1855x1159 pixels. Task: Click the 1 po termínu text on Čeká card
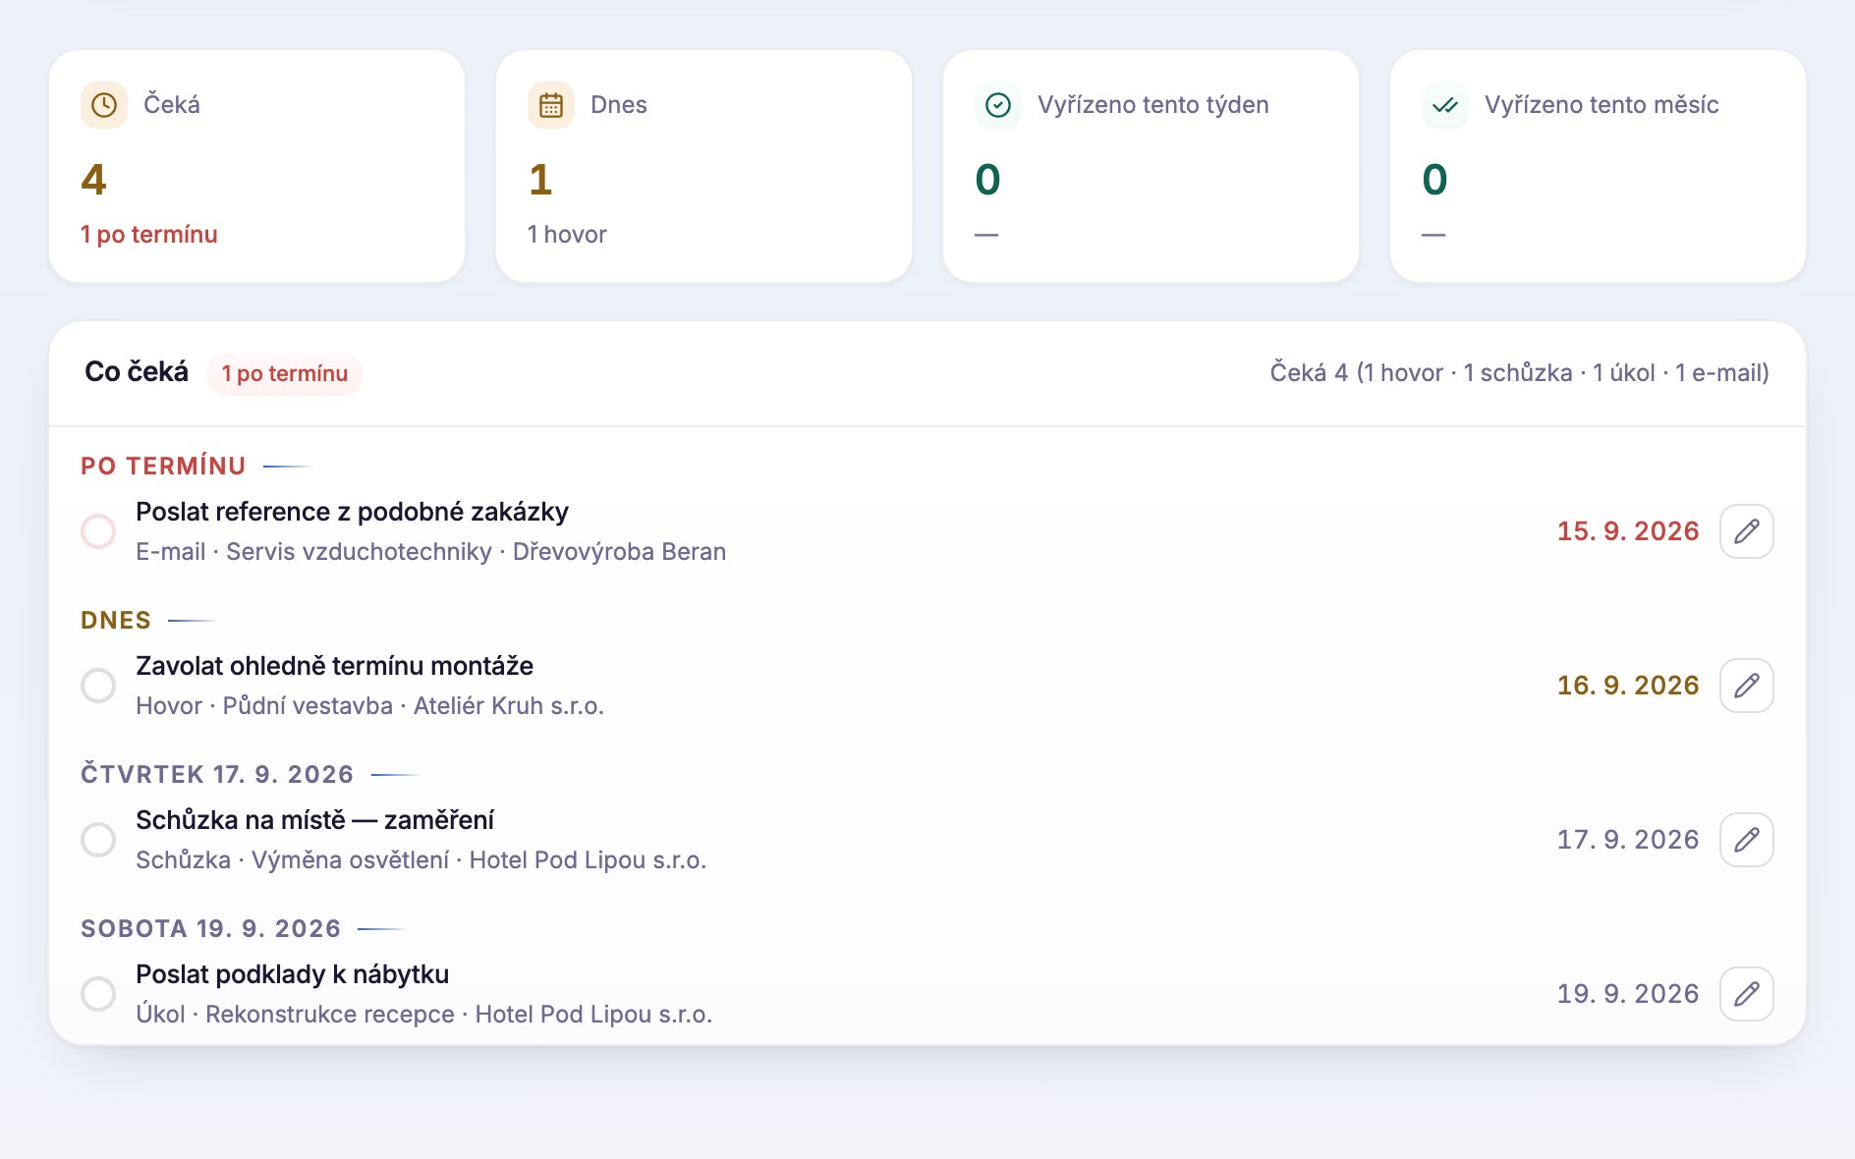(x=149, y=235)
